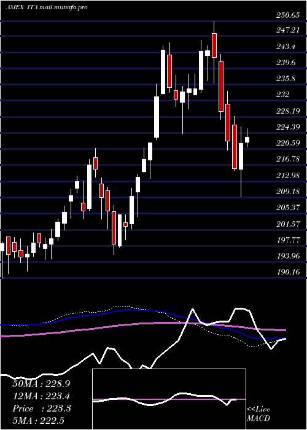Click the 247.21 price axis label
This screenshot has height=430, width=307.
pyautogui.click(x=288, y=29)
